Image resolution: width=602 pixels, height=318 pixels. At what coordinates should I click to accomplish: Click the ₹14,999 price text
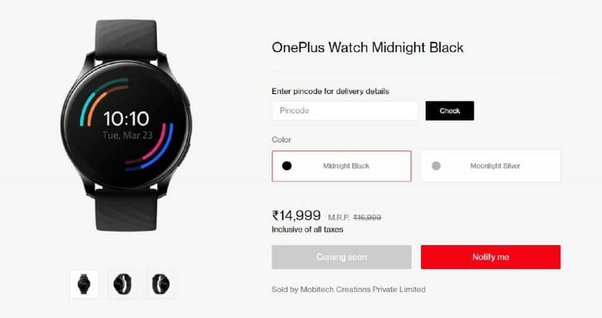coord(296,215)
